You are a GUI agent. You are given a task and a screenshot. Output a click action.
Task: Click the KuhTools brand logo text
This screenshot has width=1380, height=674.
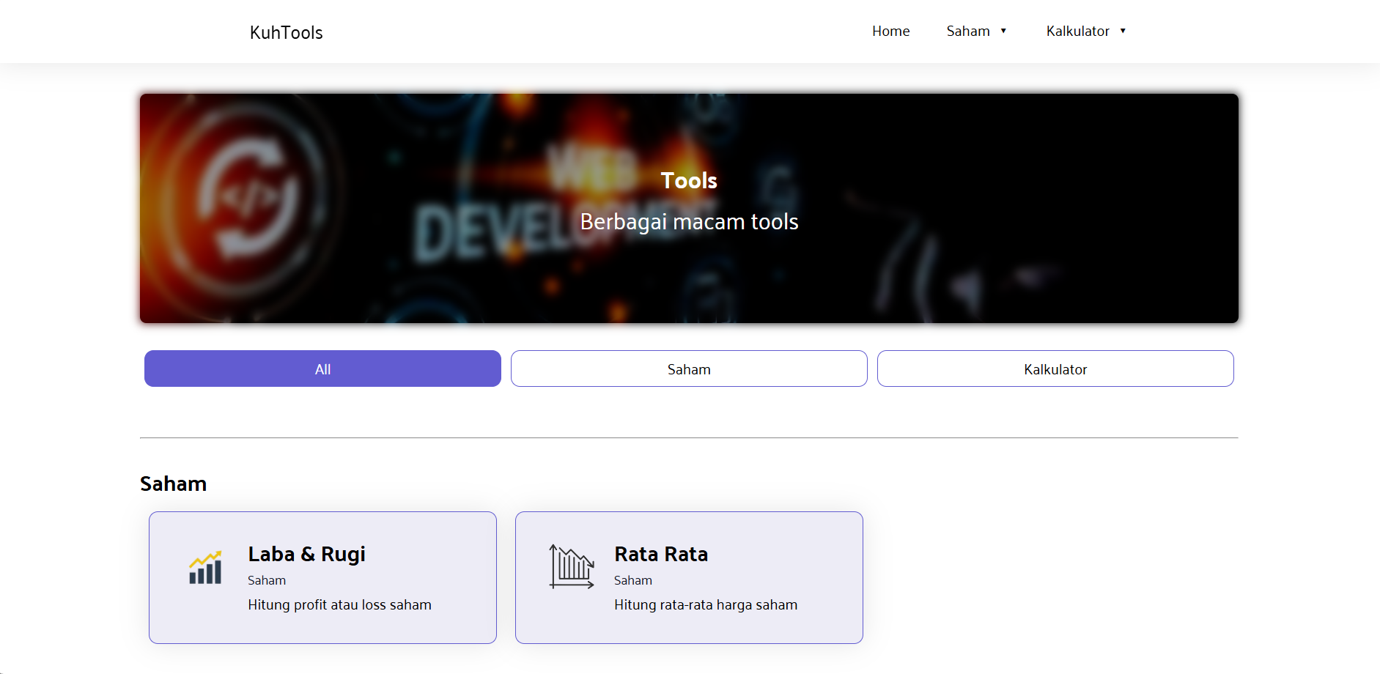point(286,32)
